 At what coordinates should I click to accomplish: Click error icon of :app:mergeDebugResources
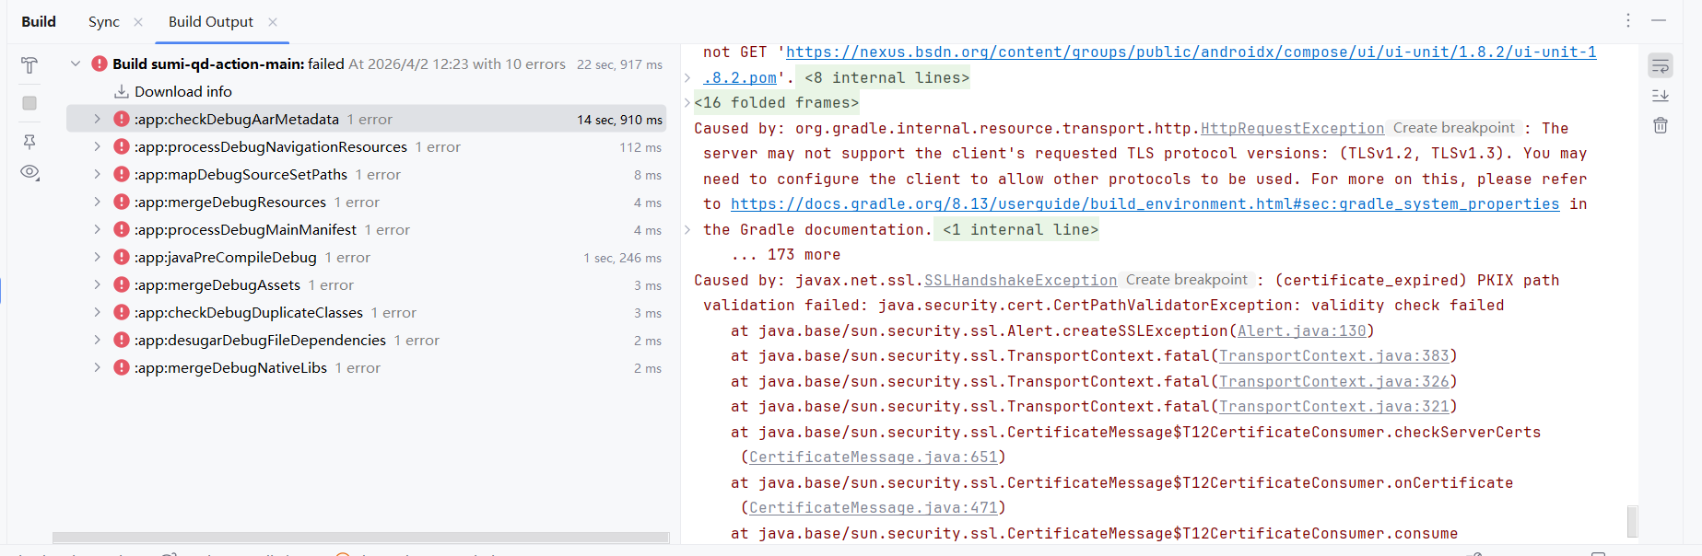point(121,202)
